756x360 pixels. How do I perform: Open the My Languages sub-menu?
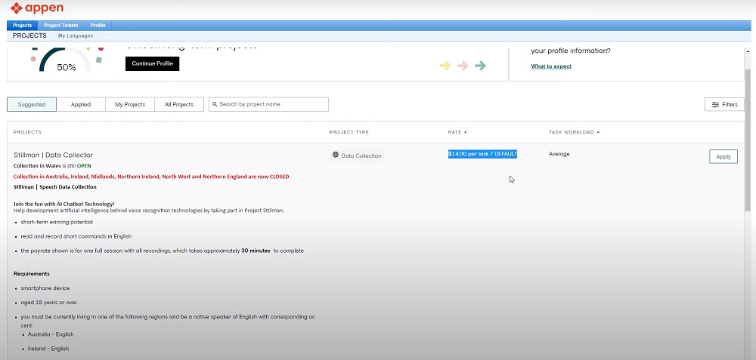[76, 35]
